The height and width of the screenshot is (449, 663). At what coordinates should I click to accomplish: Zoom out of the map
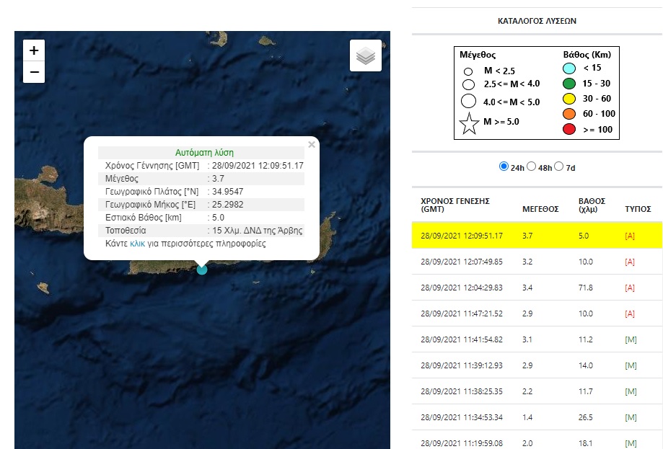[34, 72]
